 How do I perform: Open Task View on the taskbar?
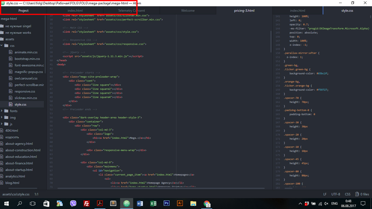[x=33, y=203]
